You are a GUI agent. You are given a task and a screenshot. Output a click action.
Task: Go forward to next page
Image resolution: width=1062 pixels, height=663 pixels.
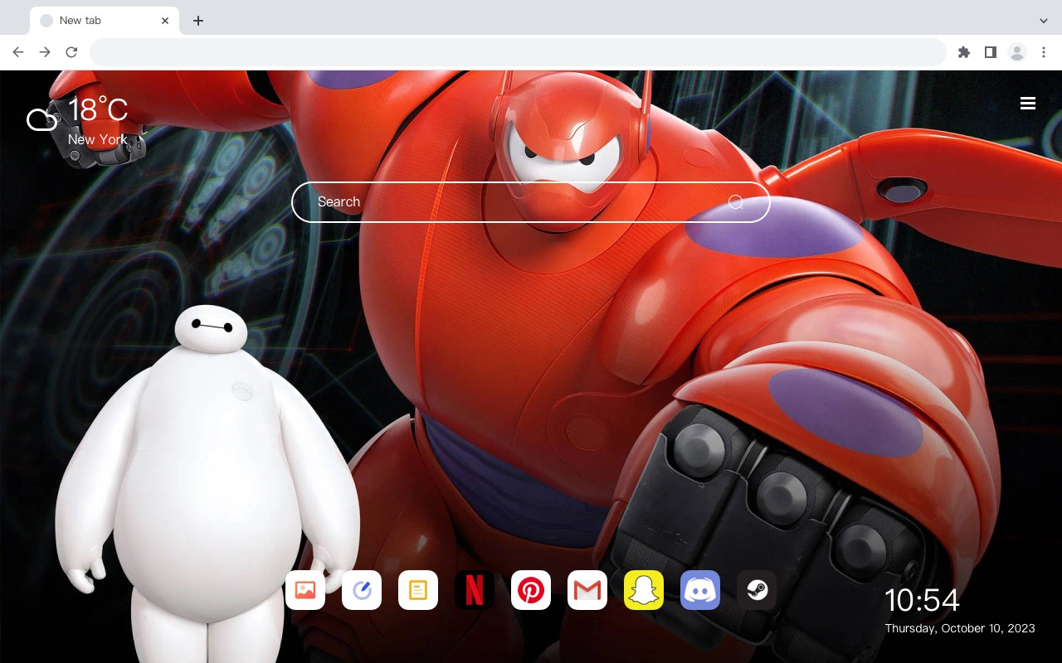coord(45,52)
